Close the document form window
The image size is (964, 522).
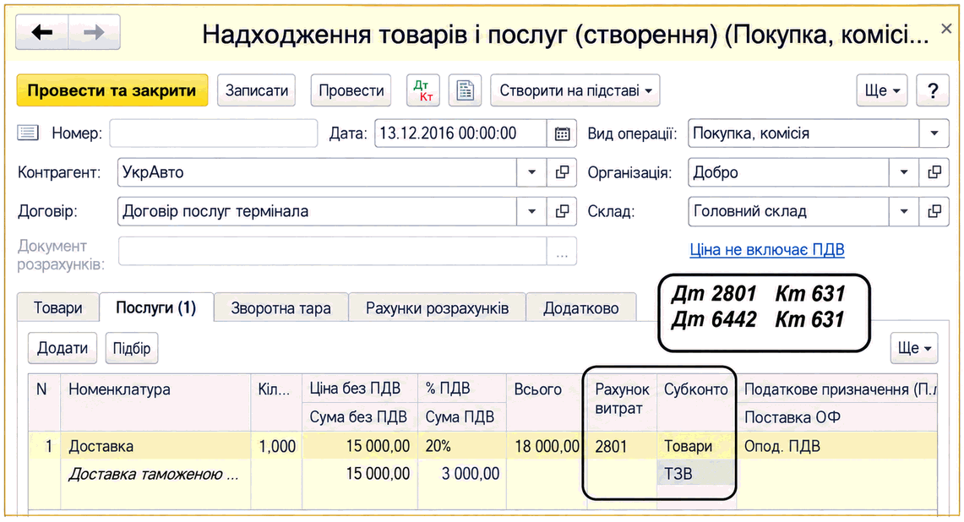[946, 28]
